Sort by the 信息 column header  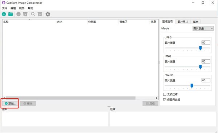(154, 22)
